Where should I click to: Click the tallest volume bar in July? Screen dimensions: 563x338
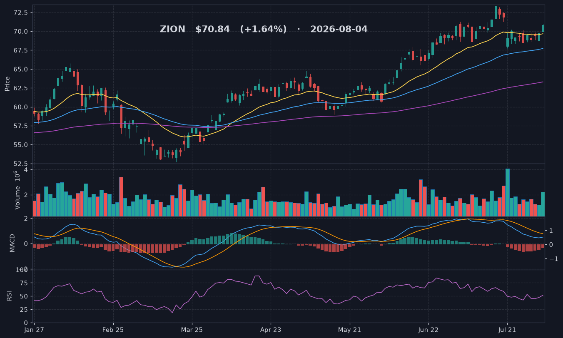click(x=508, y=192)
